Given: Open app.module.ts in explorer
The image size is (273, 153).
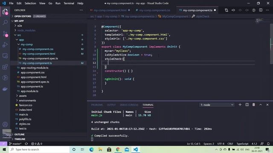Looking at the screenshot, I should point(29,91).
